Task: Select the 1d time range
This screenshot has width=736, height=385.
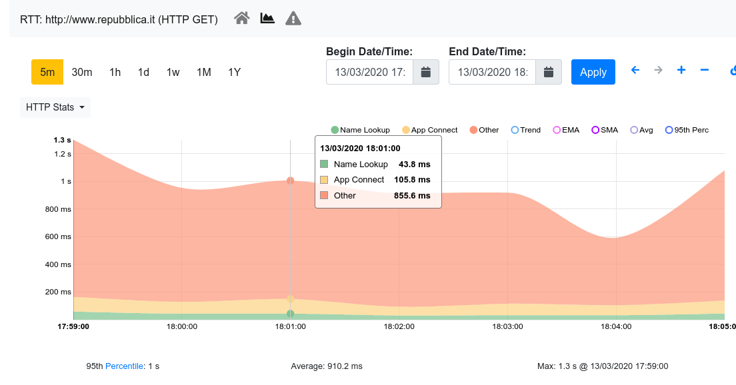Action: pos(143,72)
